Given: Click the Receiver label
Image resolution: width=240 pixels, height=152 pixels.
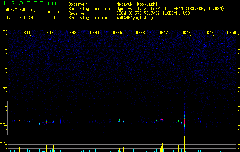Looking at the screenshot, I should 77,13.
